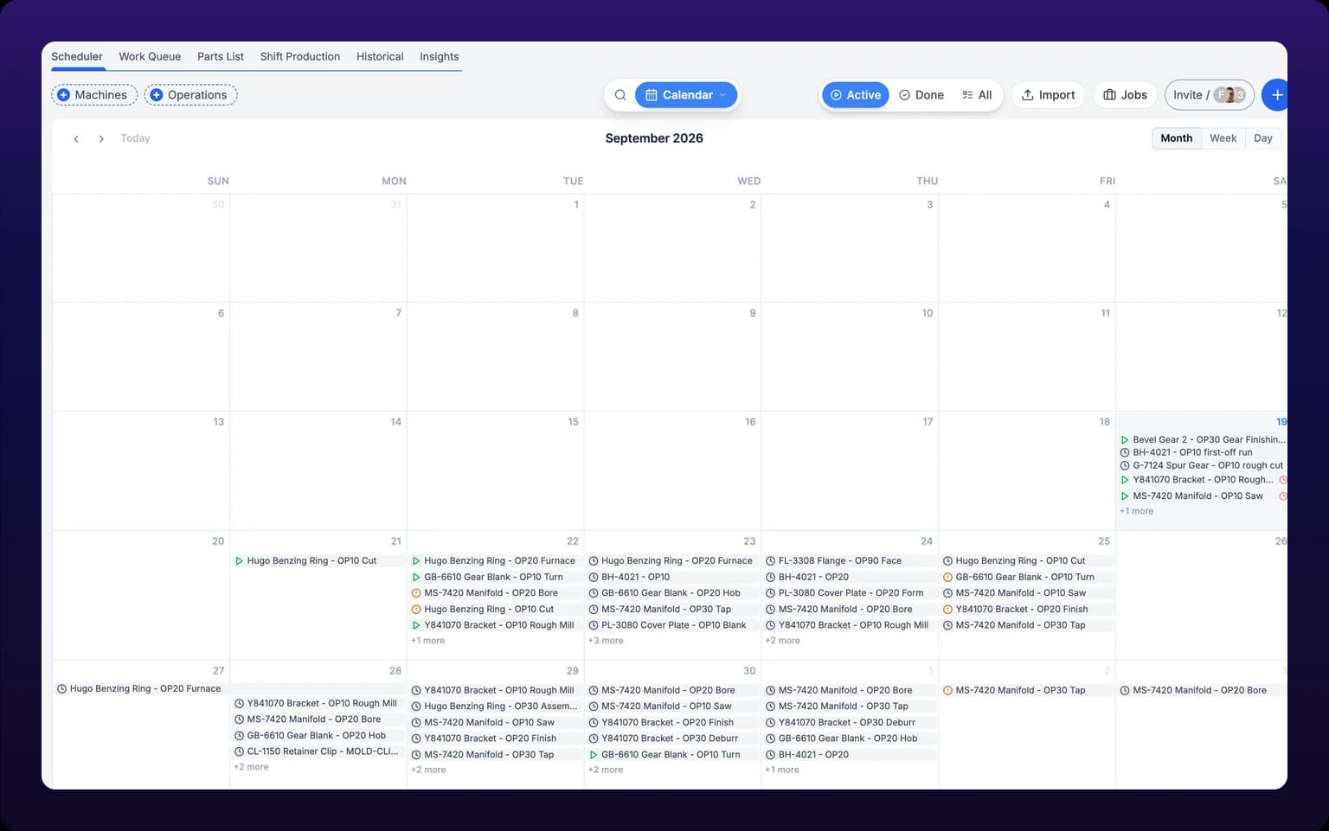The height and width of the screenshot is (831, 1329).
Task: Jump to Today
Action: point(135,138)
